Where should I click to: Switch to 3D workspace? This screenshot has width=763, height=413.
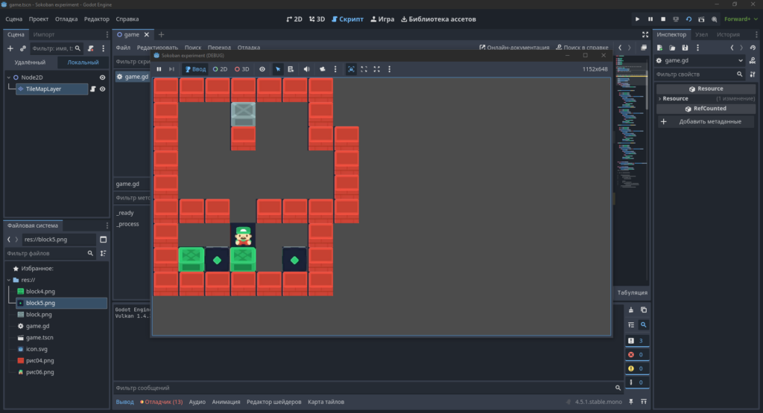317,19
